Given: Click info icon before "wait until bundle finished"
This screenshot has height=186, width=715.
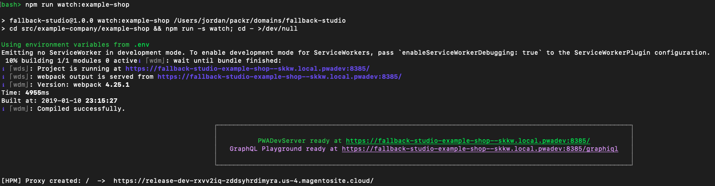Looking at the screenshot, I should pyautogui.click(x=140, y=61).
